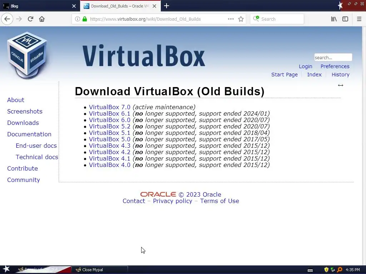Screen dimensions: 366x274
Task: Open the Index page
Action: [x=314, y=75]
